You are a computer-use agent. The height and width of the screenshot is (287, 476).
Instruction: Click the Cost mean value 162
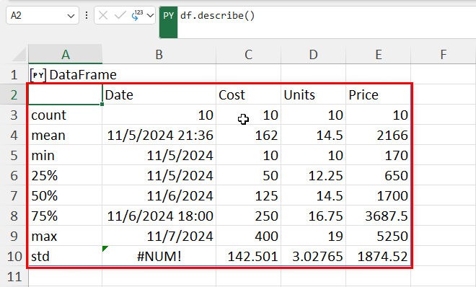pos(248,135)
